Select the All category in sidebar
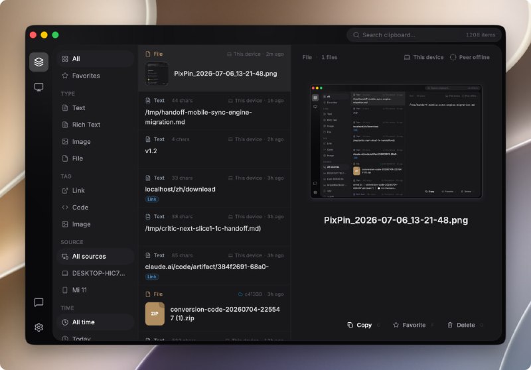Image resolution: width=531 pixels, height=370 pixels. click(x=95, y=59)
